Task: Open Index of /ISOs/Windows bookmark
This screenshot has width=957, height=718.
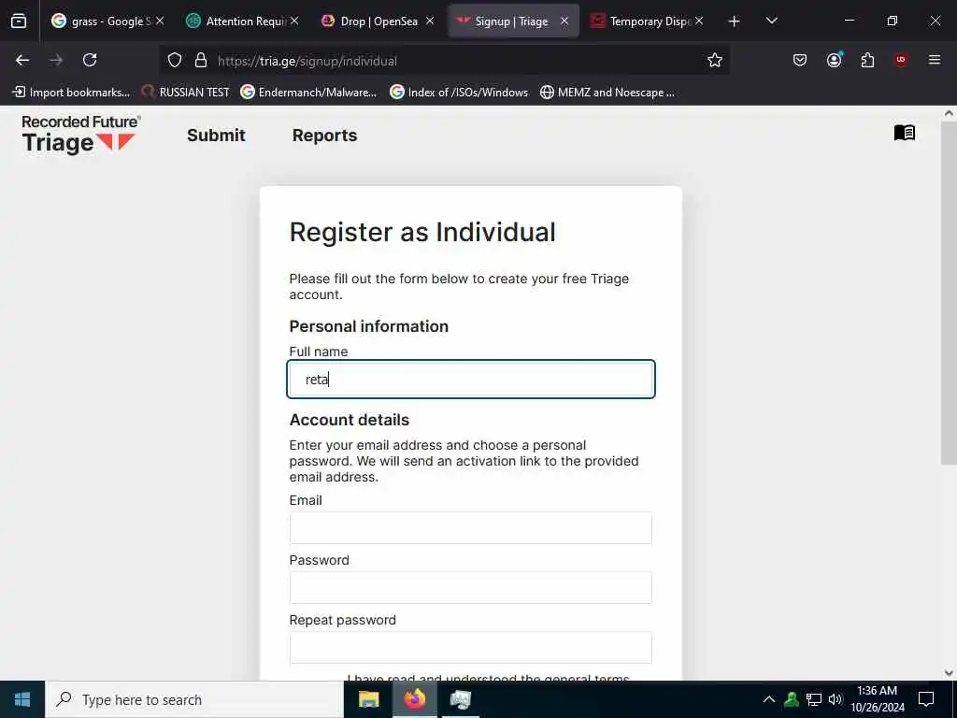Action: pyautogui.click(x=459, y=93)
